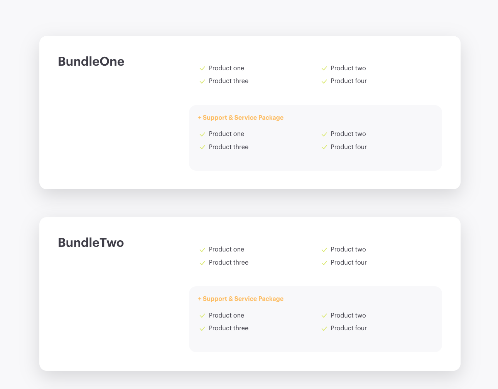498x389 pixels.
Task: Open Support & Service Package in BundleTwo
Action: click(241, 299)
